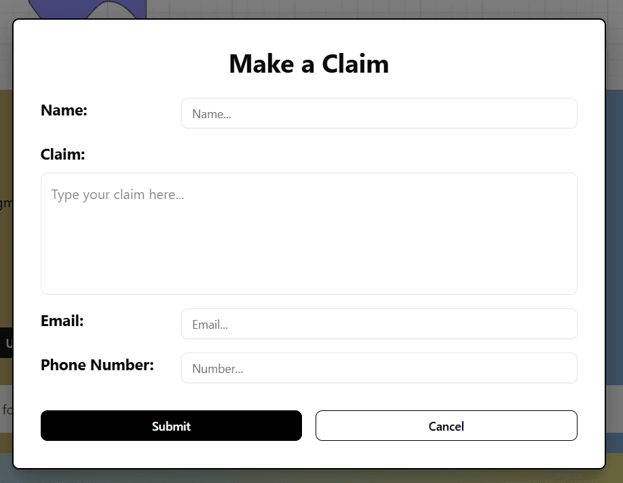Click the dimmed blue backdrop right of dialog
The image size is (623, 483).
pos(614,238)
